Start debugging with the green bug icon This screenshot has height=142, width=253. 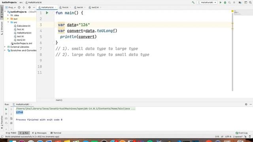pyautogui.click(x=225, y=2)
